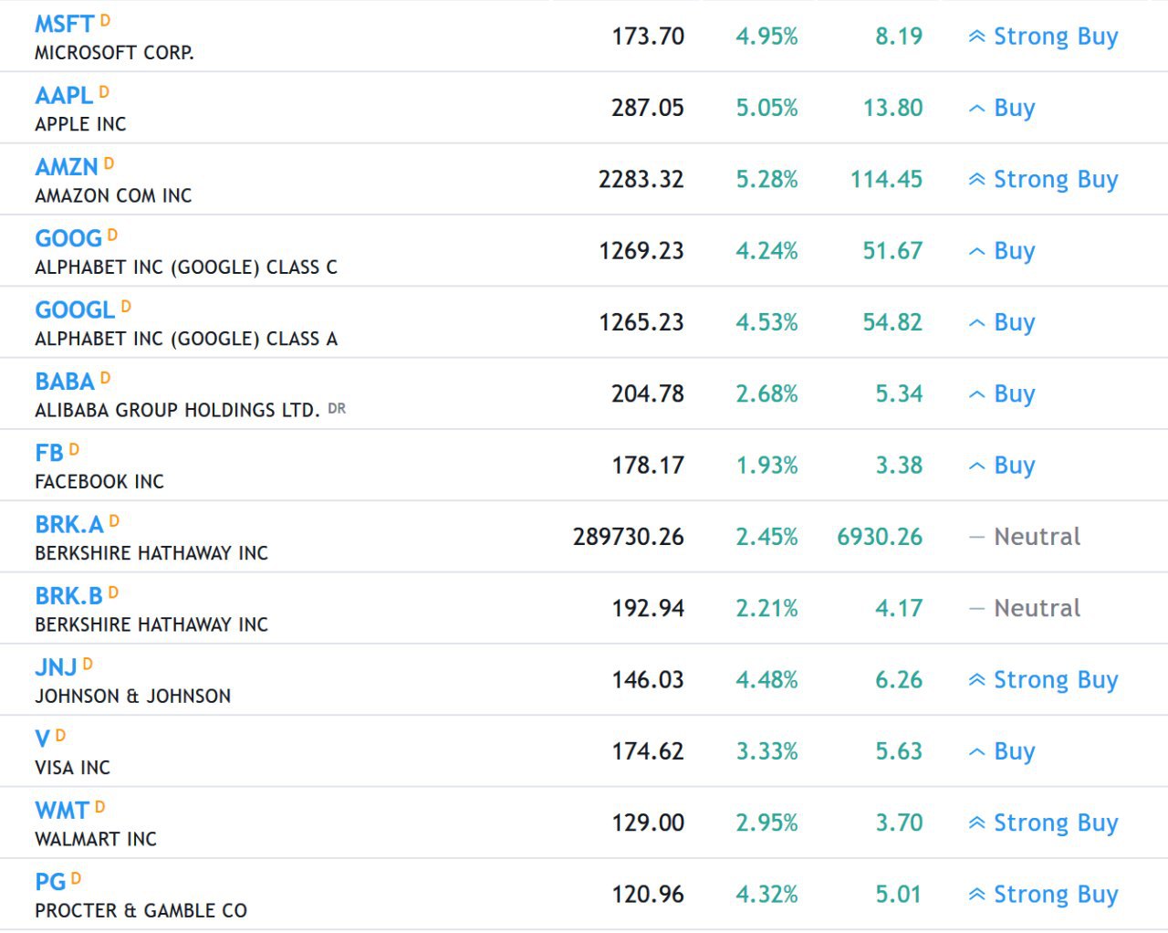The width and height of the screenshot is (1168, 933).
Task: Click the Strong Buy icon for Johnson & Johnson
Action: pyautogui.click(x=976, y=680)
